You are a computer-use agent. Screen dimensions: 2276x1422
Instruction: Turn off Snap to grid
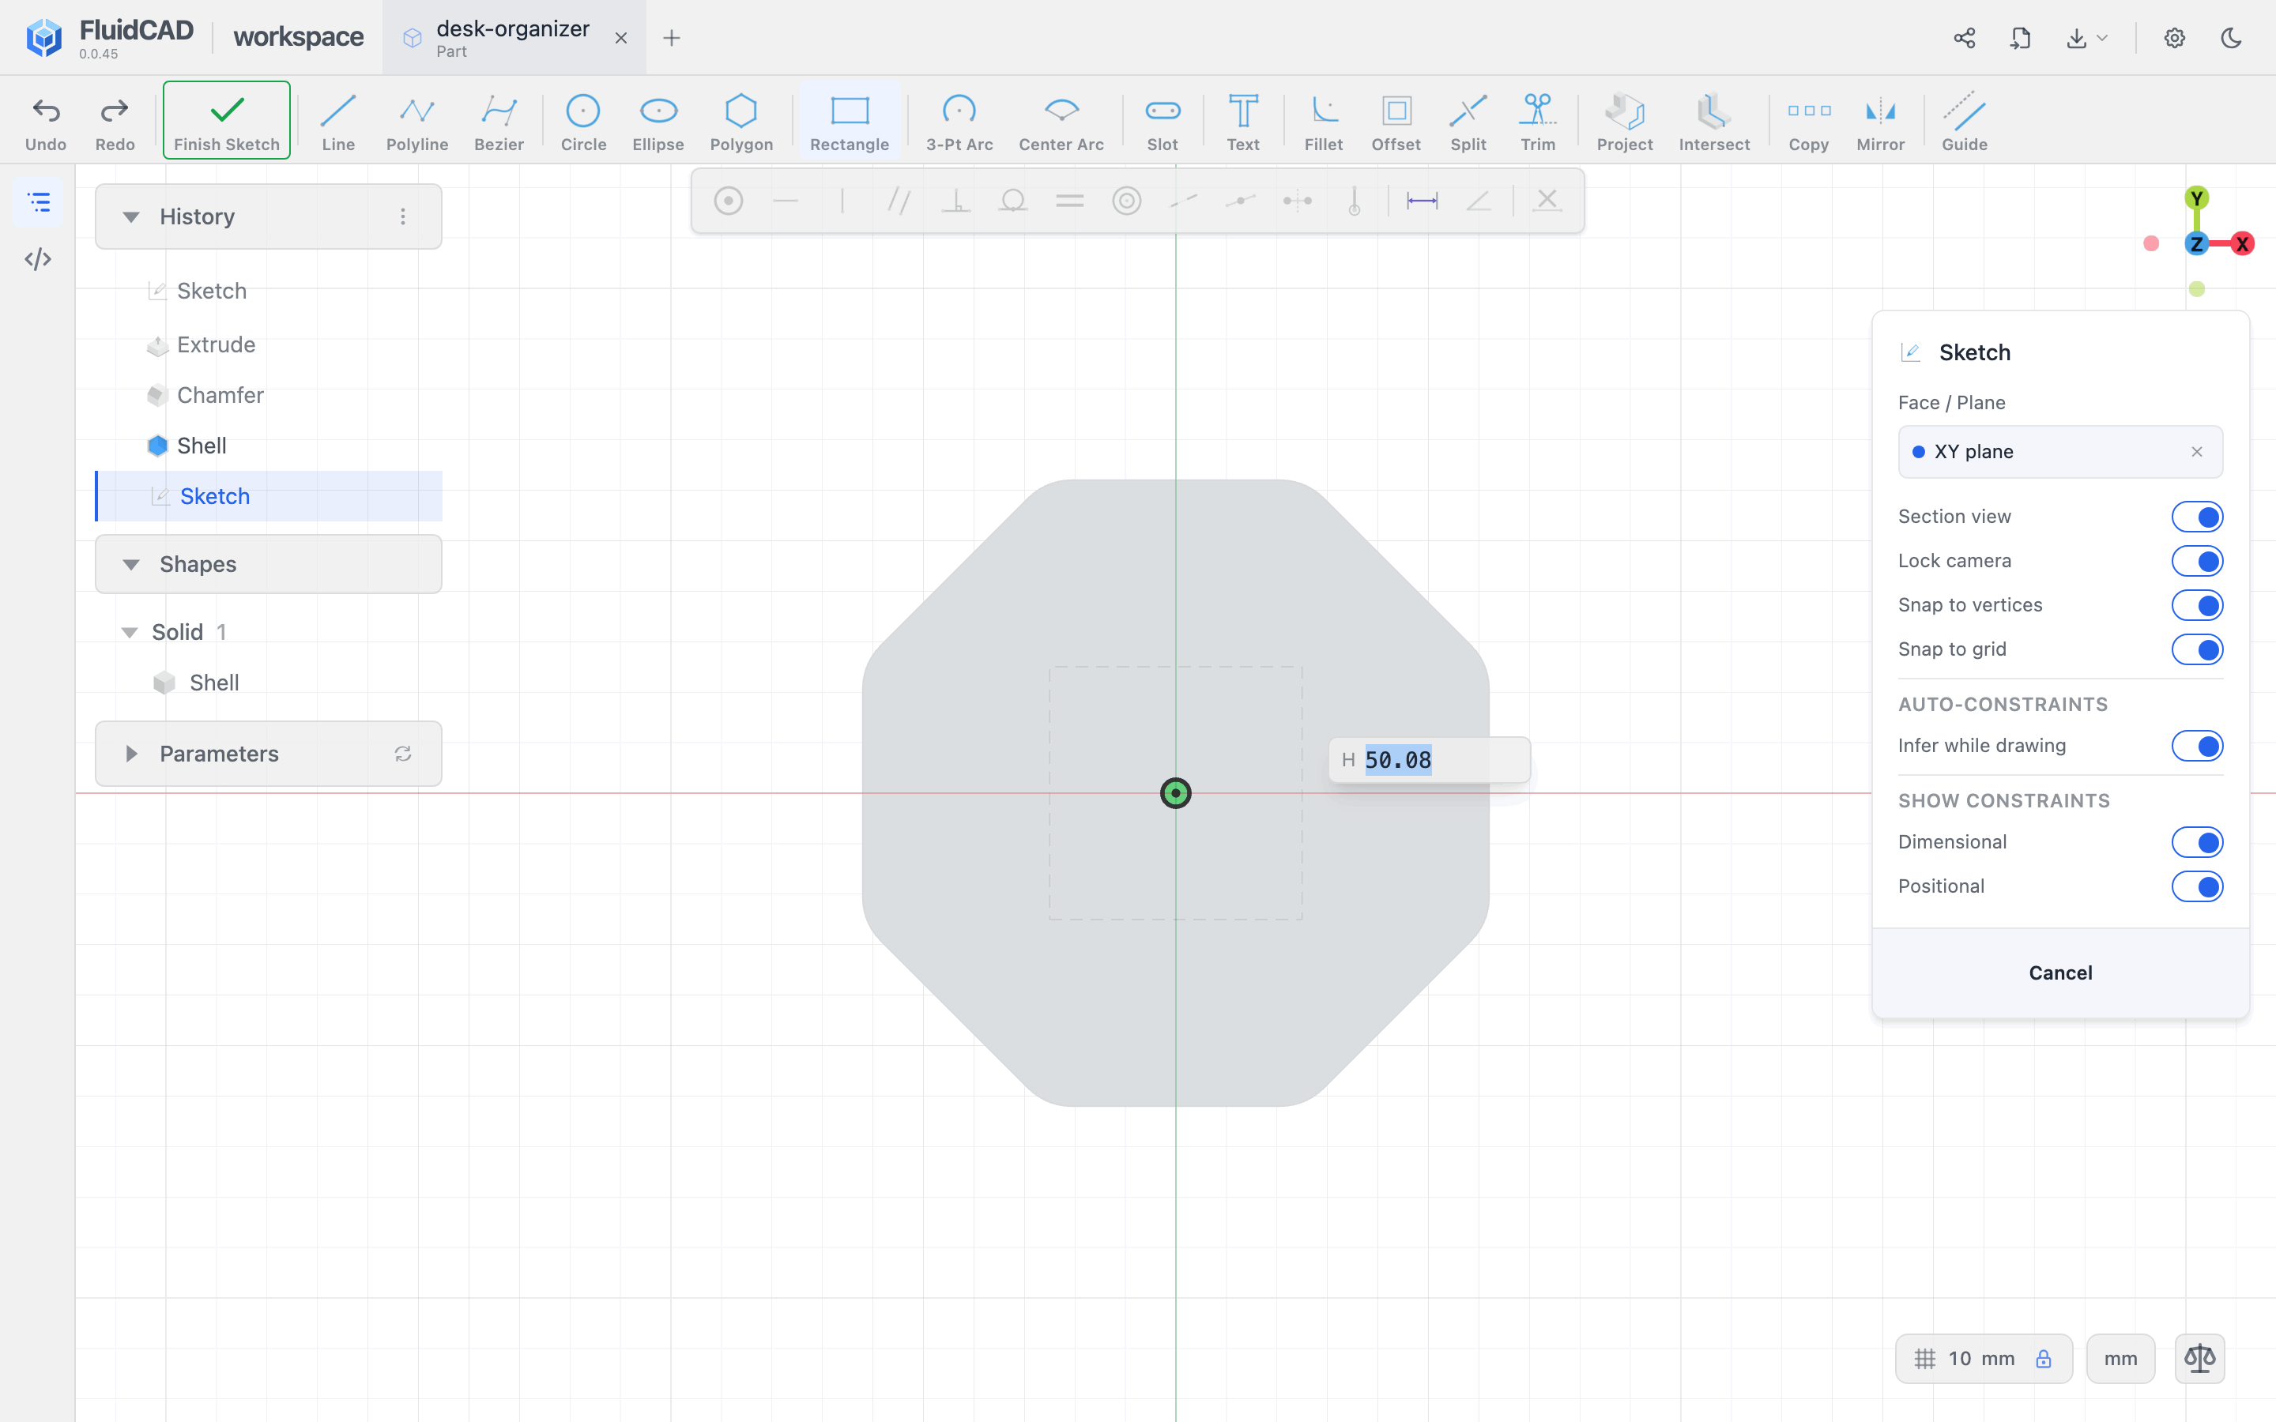pos(2197,649)
